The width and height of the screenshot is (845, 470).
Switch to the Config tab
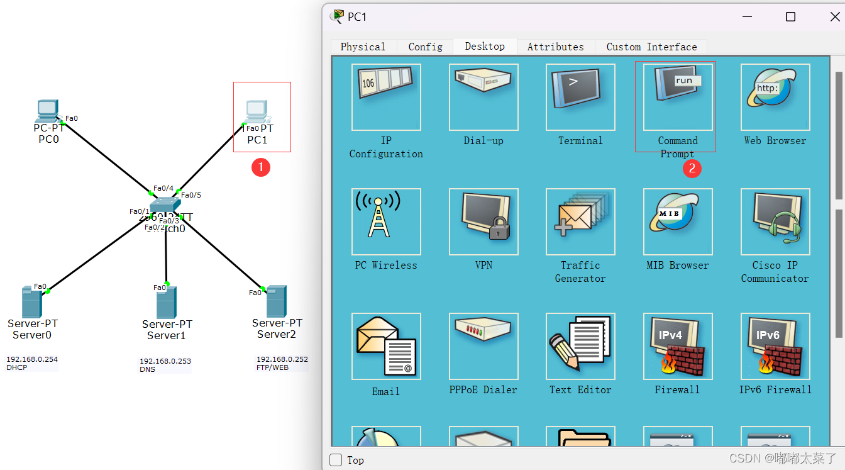point(425,47)
